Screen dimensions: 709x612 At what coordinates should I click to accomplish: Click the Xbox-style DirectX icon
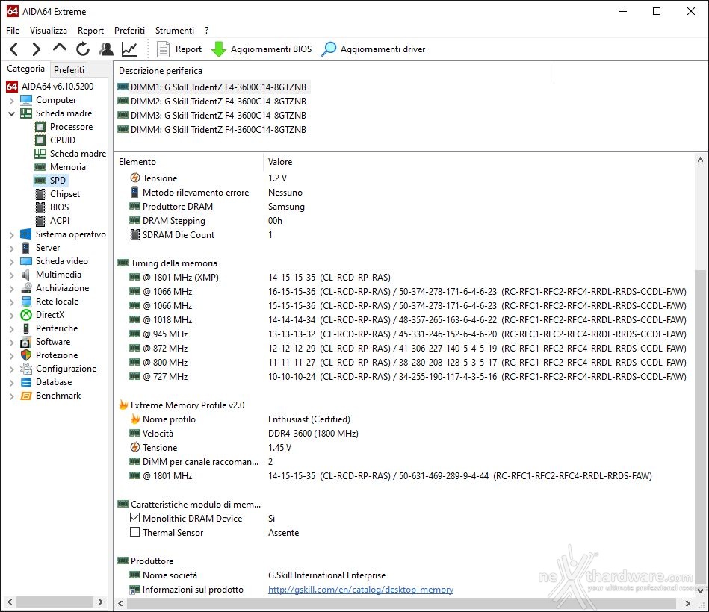tap(26, 315)
